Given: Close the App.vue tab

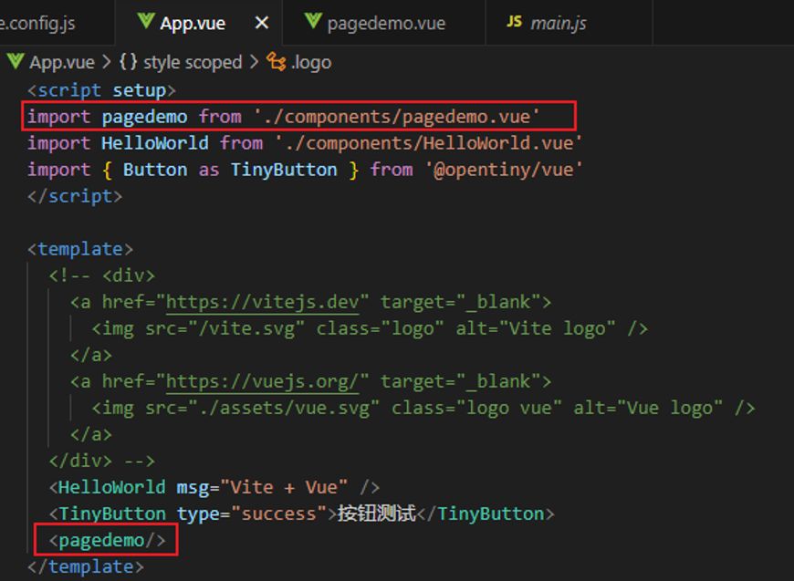Looking at the screenshot, I should 262,23.
